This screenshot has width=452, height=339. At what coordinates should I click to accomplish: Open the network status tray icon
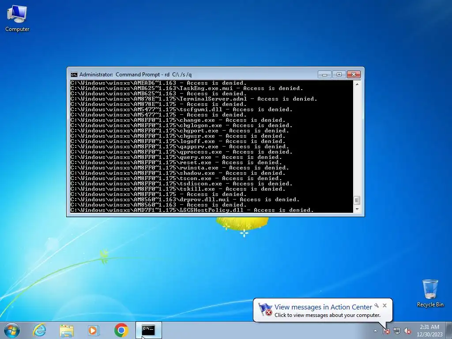[397, 331]
